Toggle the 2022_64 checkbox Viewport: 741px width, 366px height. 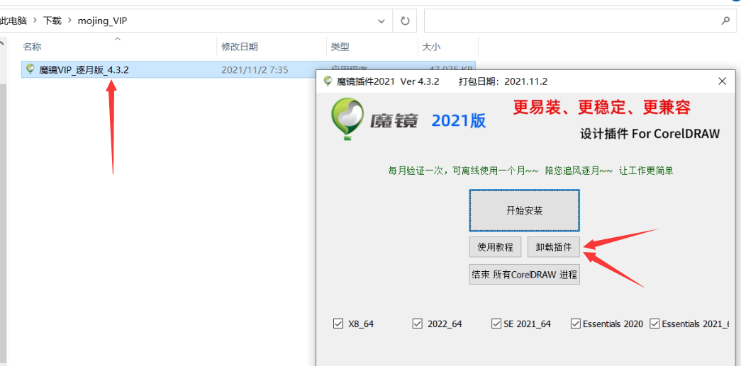(x=417, y=324)
